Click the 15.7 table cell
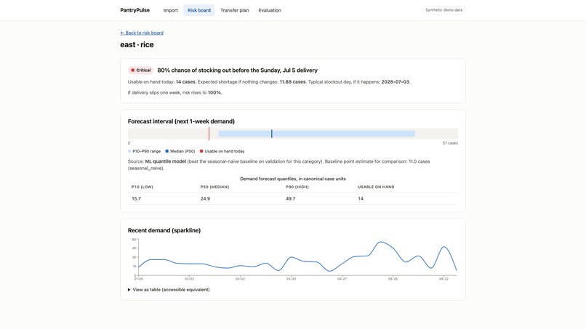 [136, 199]
